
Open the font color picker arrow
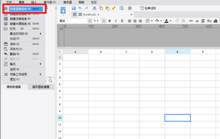pos(171,21)
